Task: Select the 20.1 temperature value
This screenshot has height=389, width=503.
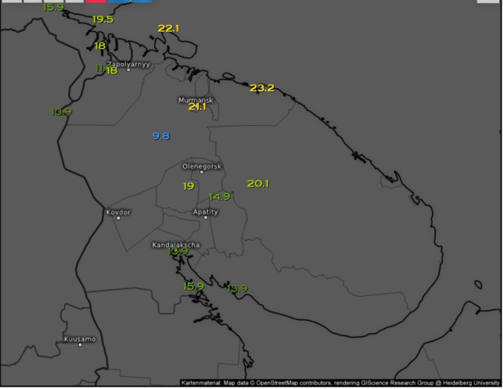Action: pos(258,183)
